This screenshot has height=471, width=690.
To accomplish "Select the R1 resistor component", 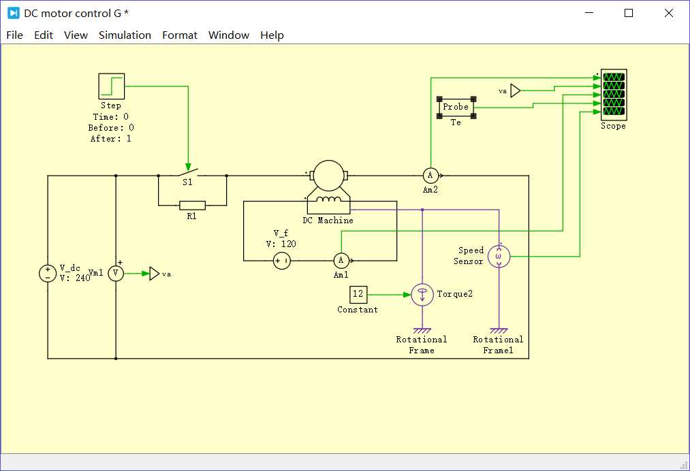I will click(x=192, y=206).
